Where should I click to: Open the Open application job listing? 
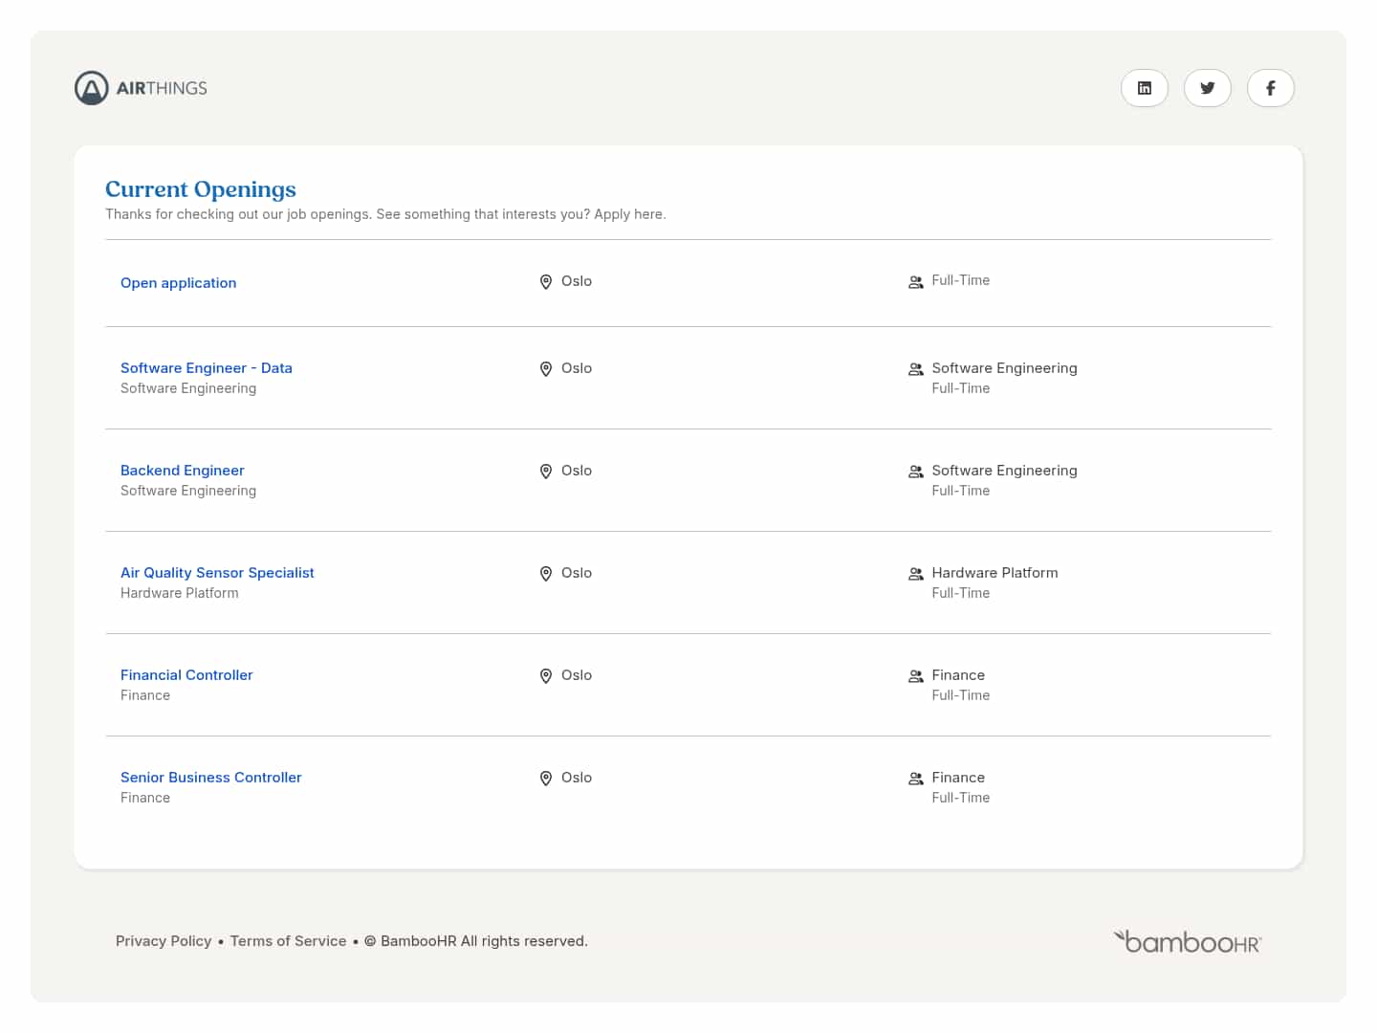[x=178, y=283]
